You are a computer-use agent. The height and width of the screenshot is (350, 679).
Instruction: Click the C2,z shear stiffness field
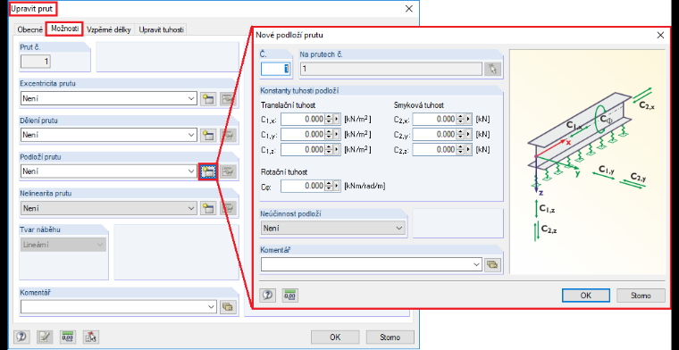point(434,150)
